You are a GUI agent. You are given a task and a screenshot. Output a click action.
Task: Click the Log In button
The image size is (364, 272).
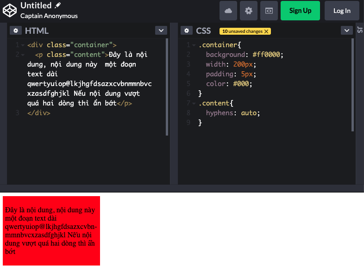click(342, 11)
